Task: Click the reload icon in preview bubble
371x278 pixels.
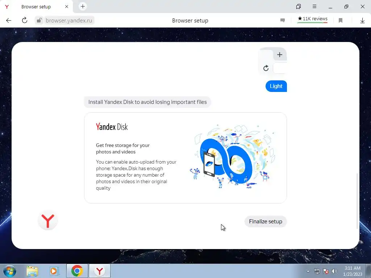Action: tap(266, 68)
